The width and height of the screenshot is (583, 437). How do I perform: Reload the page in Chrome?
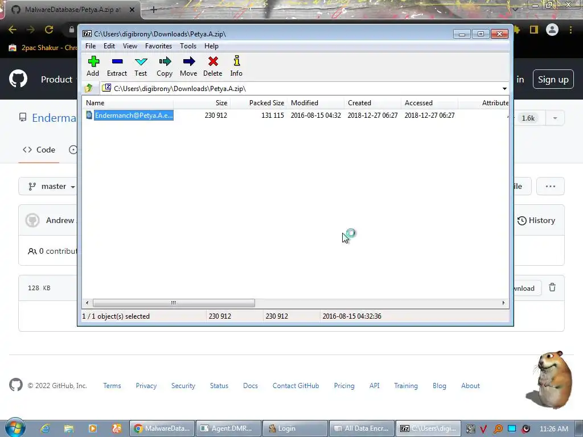point(49,30)
